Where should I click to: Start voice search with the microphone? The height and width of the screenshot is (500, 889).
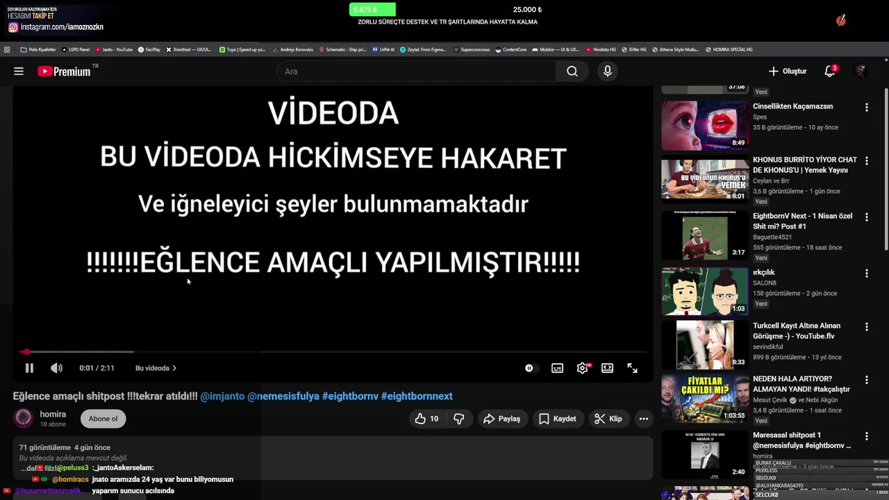(608, 72)
